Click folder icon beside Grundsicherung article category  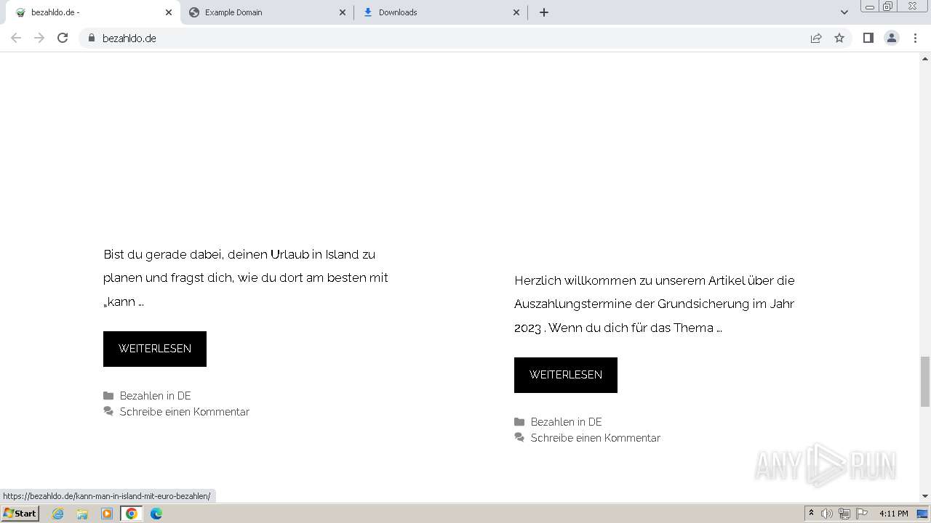[519, 422]
